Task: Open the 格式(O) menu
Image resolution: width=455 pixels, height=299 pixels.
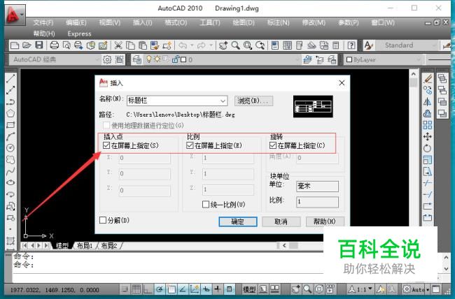Action: click(176, 22)
